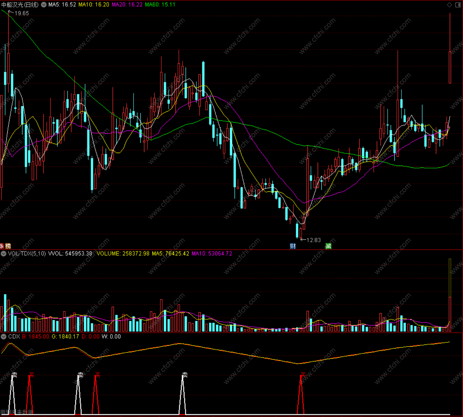The image size is (463, 417).
Task: Click the B: 1845.00 value
Action: [36, 336]
